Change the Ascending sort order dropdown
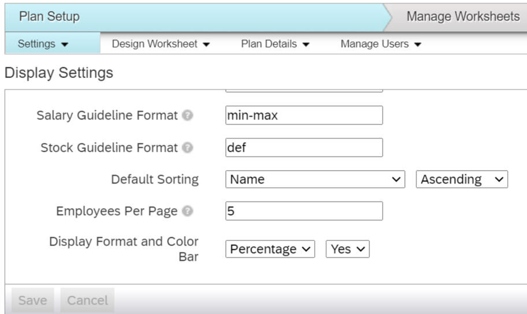Viewport: 527px width, 314px height. (462, 180)
